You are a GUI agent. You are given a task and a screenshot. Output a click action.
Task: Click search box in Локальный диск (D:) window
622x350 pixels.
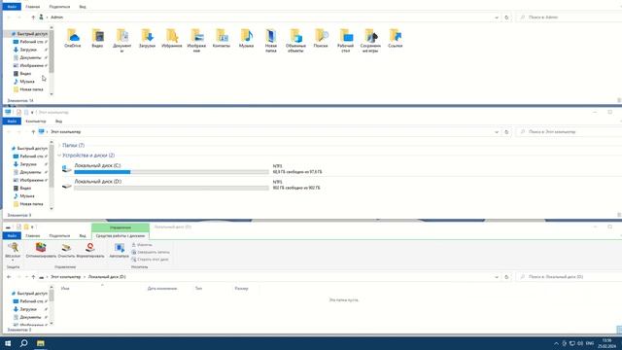pyautogui.click(x=570, y=277)
